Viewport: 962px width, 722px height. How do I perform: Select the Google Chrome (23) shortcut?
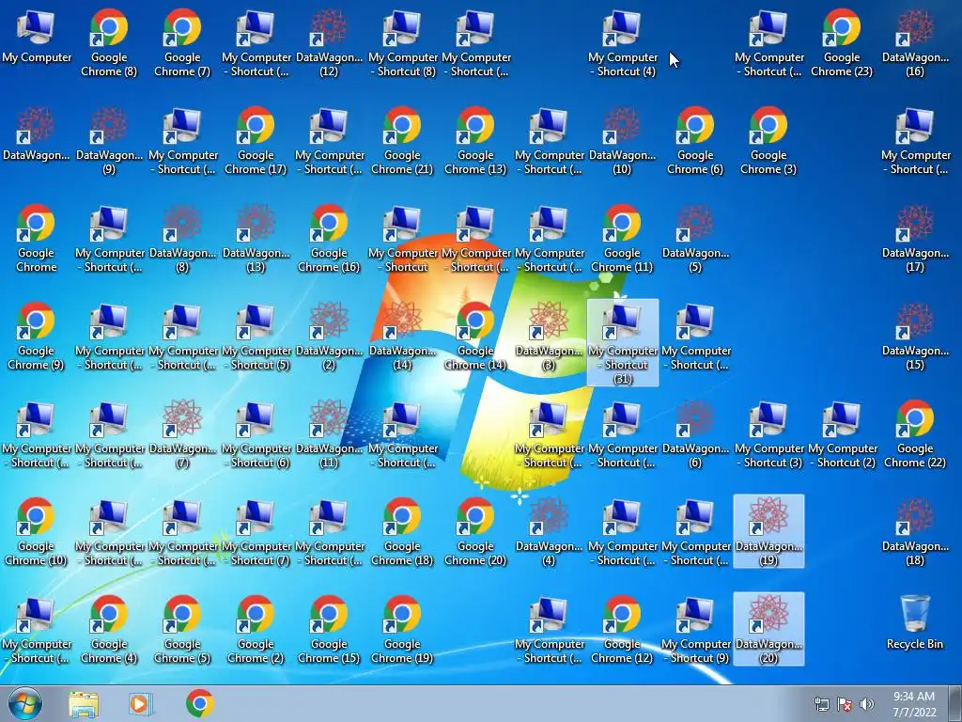tap(842, 43)
